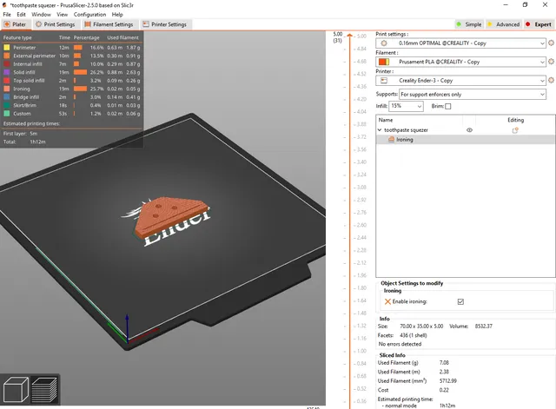Switch to sliced layers preview icon

pyautogui.click(x=45, y=389)
